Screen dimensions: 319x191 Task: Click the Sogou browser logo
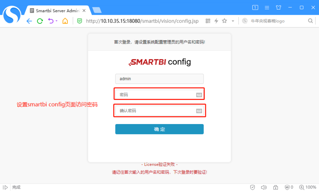tap(12, 15)
